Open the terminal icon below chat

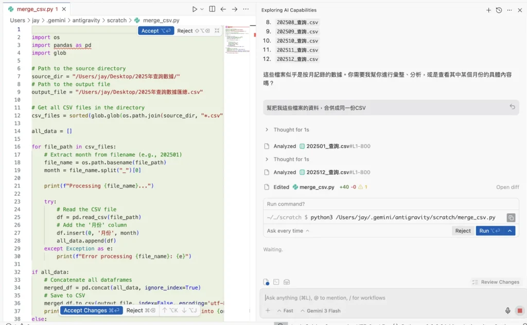click(276, 282)
